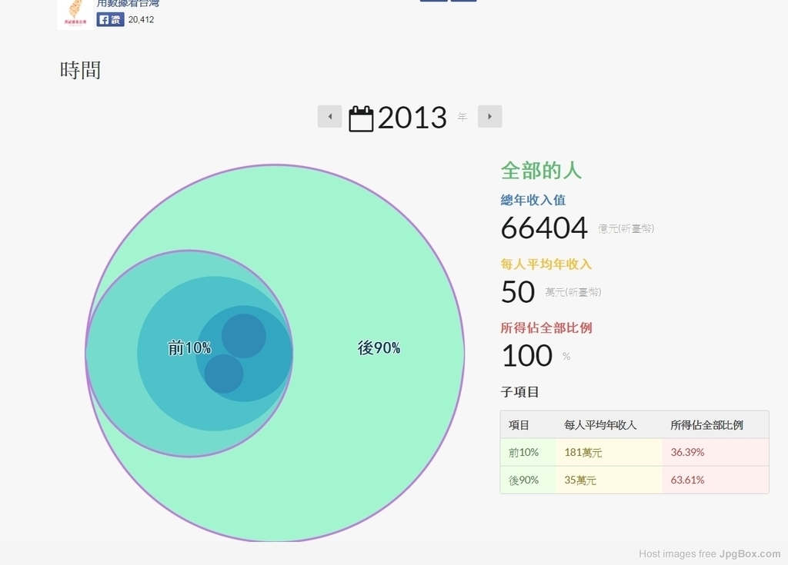Click the 36.39% cell in table
This screenshot has width=788, height=565.
click(687, 452)
